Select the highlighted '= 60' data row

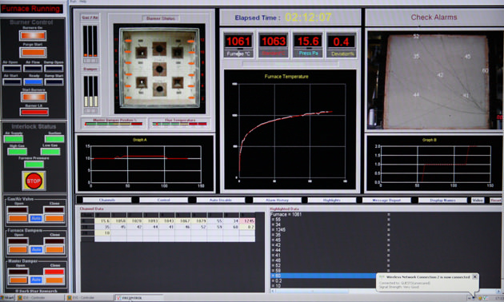tap(323, 276)
